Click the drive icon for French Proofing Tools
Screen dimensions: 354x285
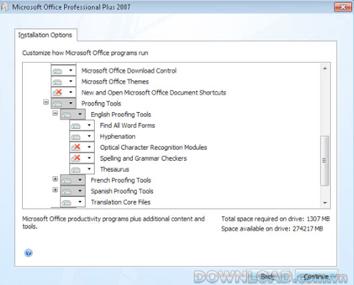click(x=67, y=180)
